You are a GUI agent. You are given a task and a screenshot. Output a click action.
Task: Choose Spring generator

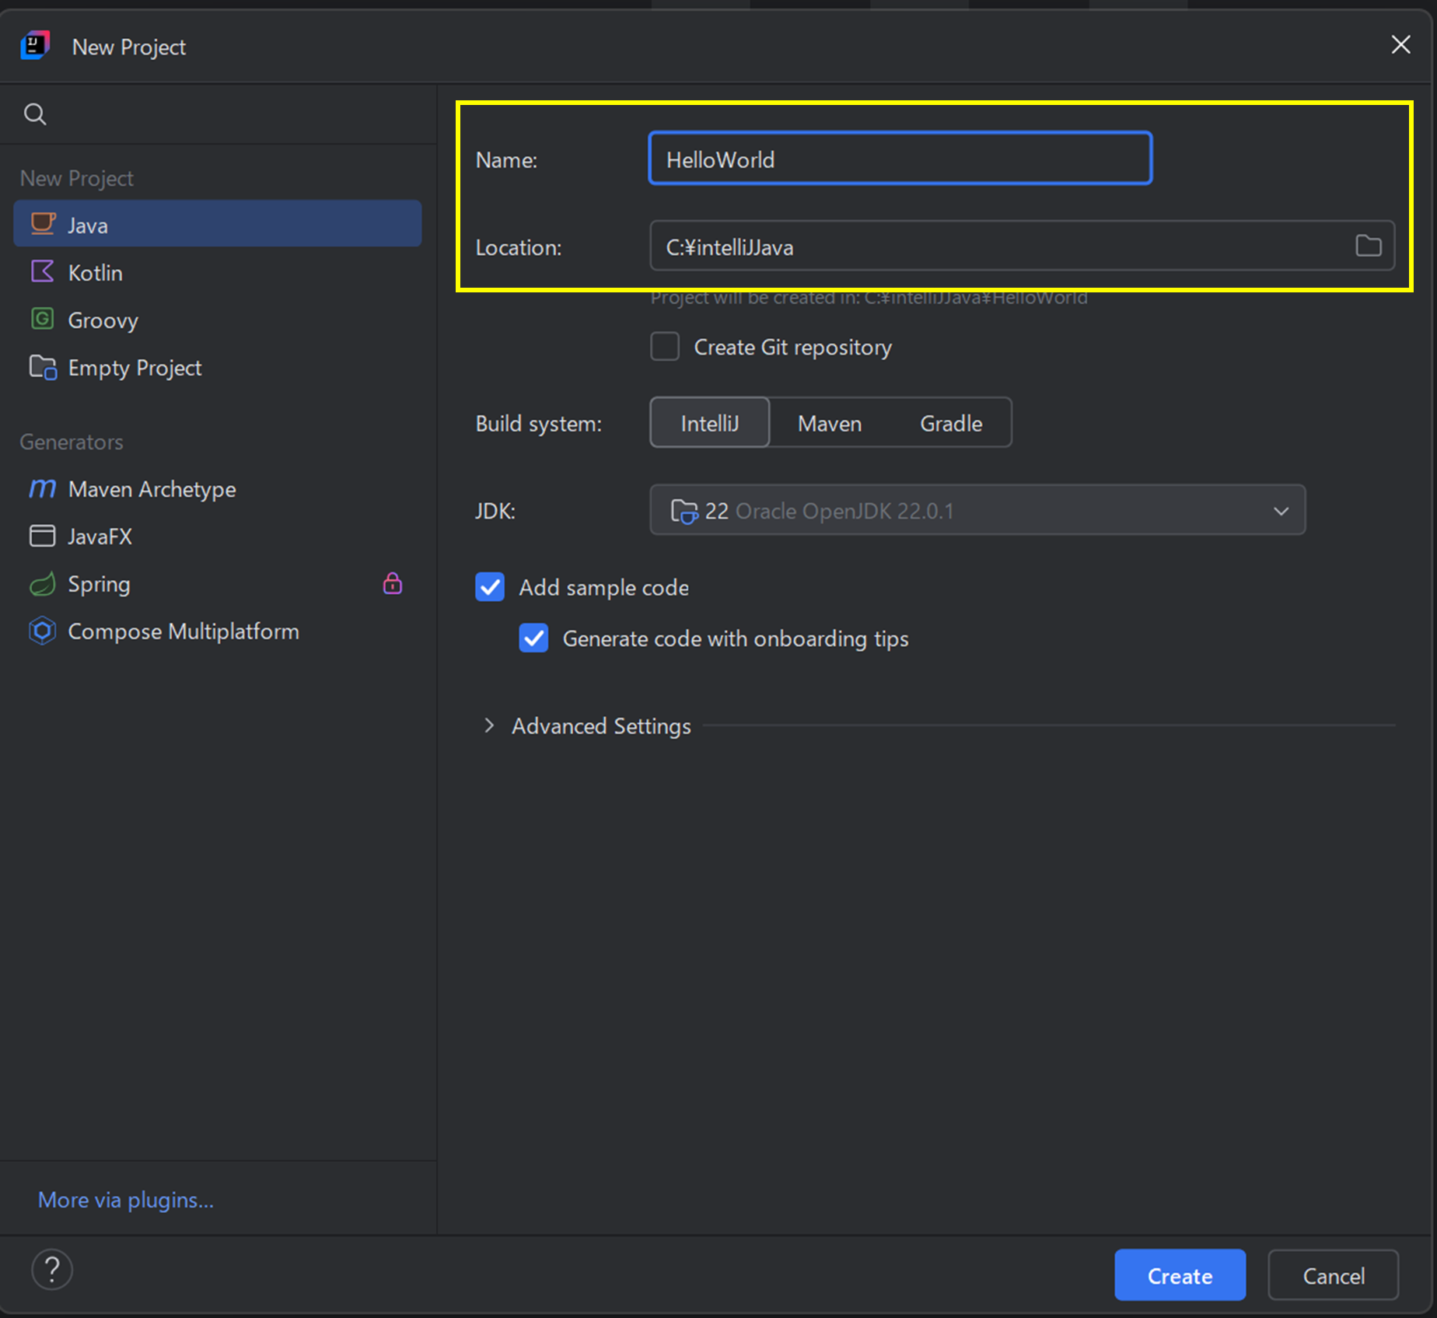[218, 584]
